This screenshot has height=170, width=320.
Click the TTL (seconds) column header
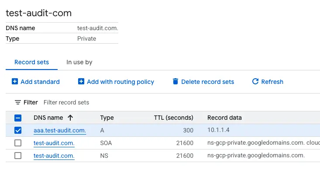(173, 118)
